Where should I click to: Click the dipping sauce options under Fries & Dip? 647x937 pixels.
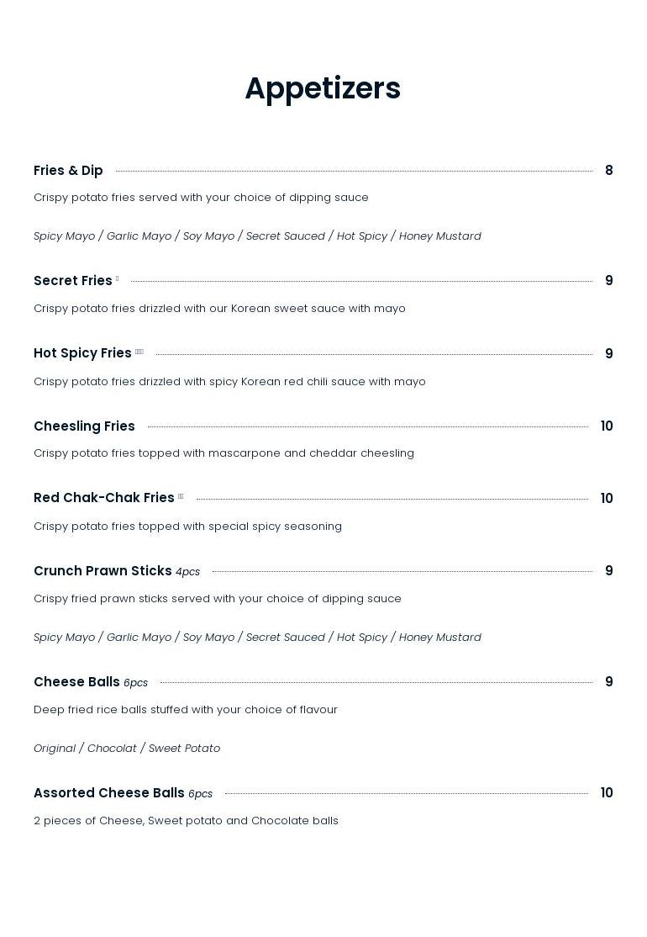257,236
